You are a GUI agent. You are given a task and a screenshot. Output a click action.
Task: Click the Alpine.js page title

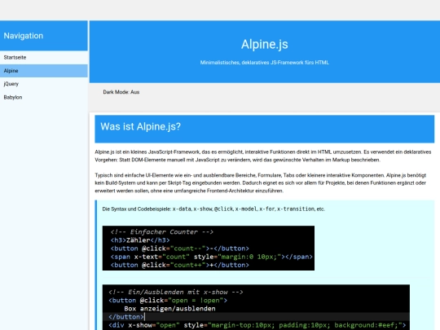(264, 44)
